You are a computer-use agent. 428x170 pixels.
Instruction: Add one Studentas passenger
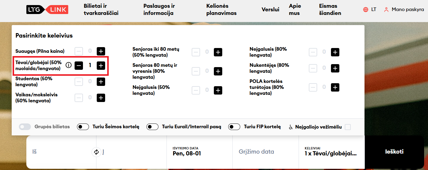point(101,82)
